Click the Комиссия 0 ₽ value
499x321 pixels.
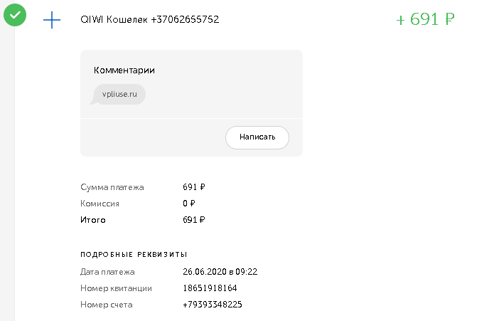[x=188, y=204]
